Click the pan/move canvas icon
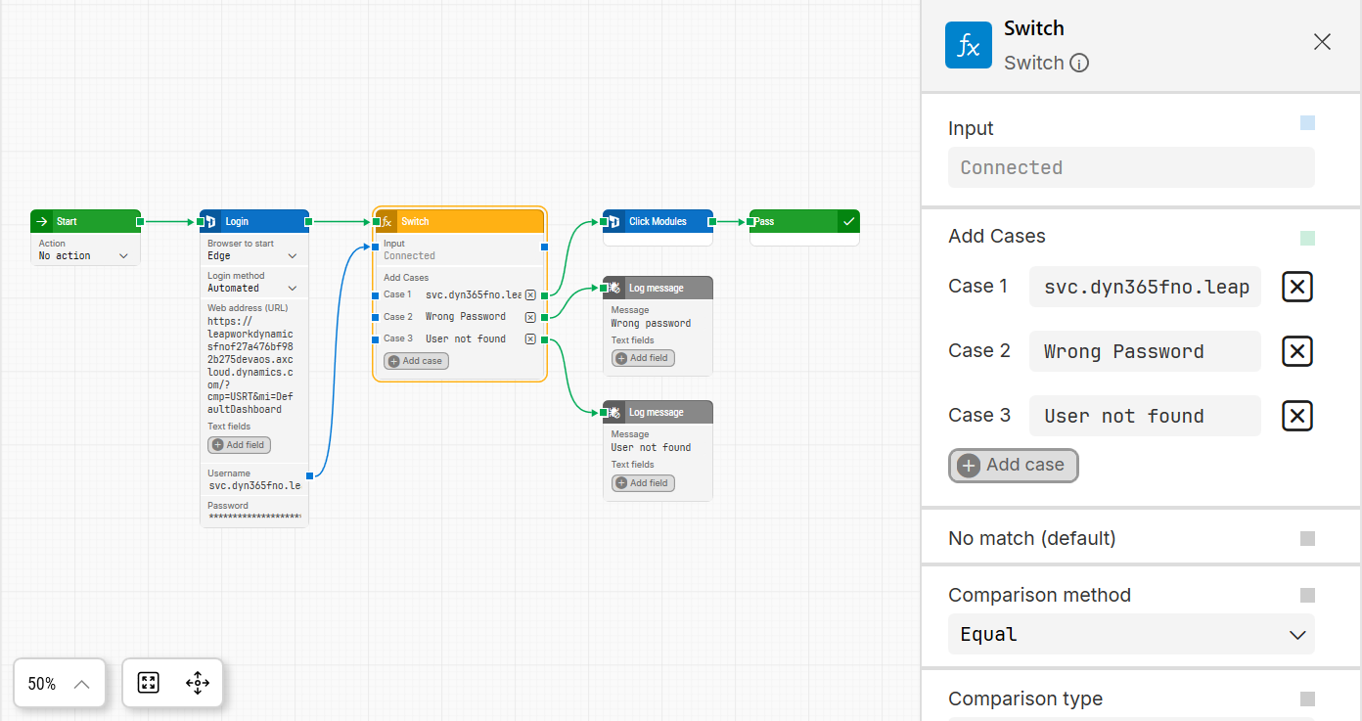The width and height of the screenshot is (1362, 721). pyautogui.click(x=197, y=683)
